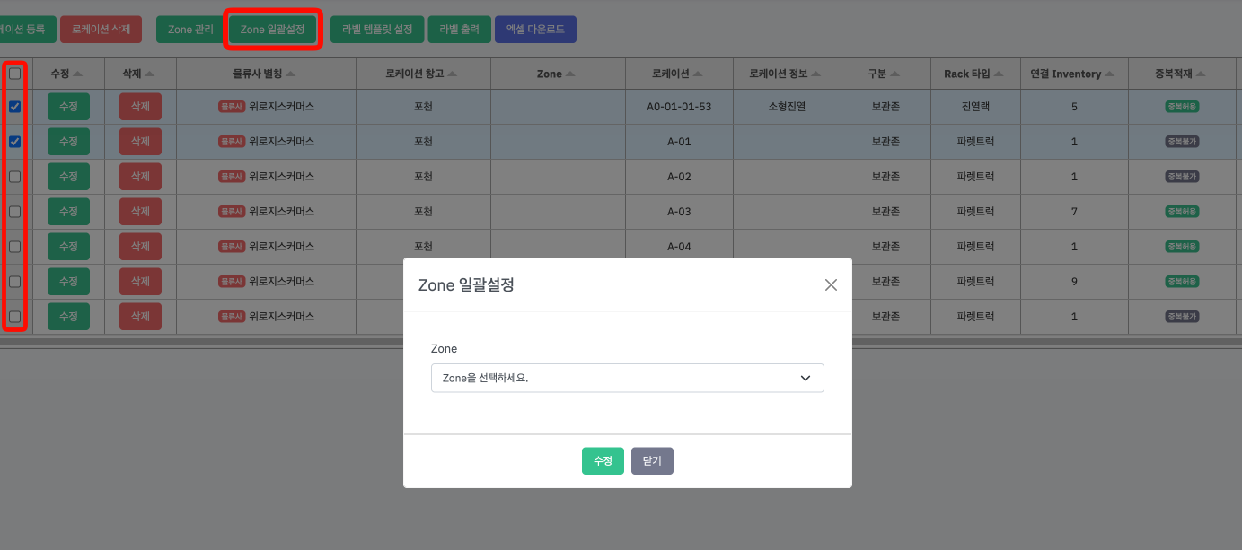Viewport: 1242px width, 550px height.
Task: Click the 수정 button for row A-01
Action: pos(68,142)
